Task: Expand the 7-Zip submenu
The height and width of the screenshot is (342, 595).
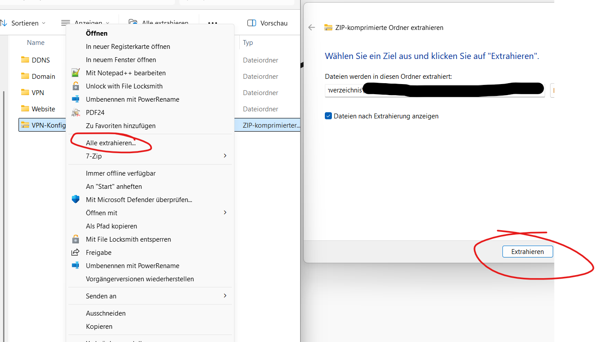Action: (150, 156)
